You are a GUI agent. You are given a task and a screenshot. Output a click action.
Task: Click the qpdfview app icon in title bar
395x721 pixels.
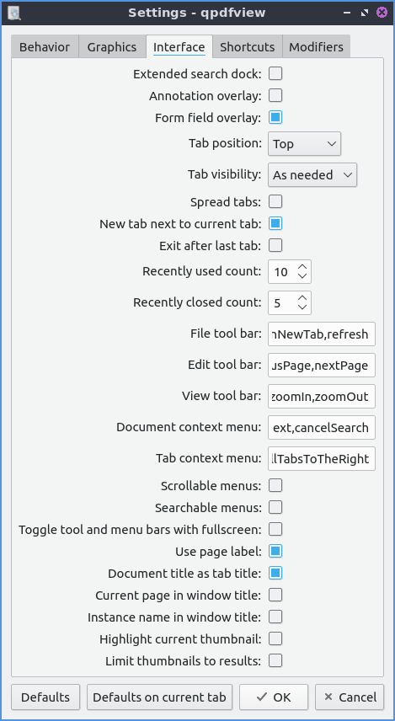(13, 13)
